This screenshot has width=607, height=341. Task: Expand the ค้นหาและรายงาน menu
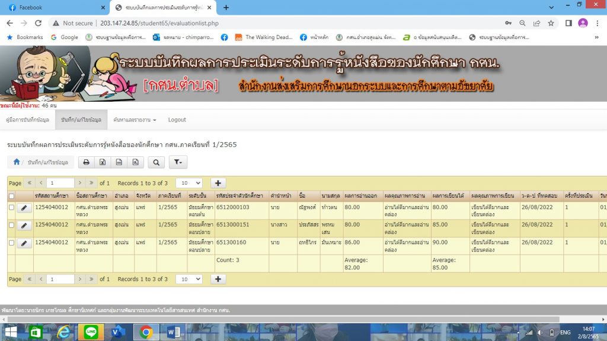(x=135, y=120)
